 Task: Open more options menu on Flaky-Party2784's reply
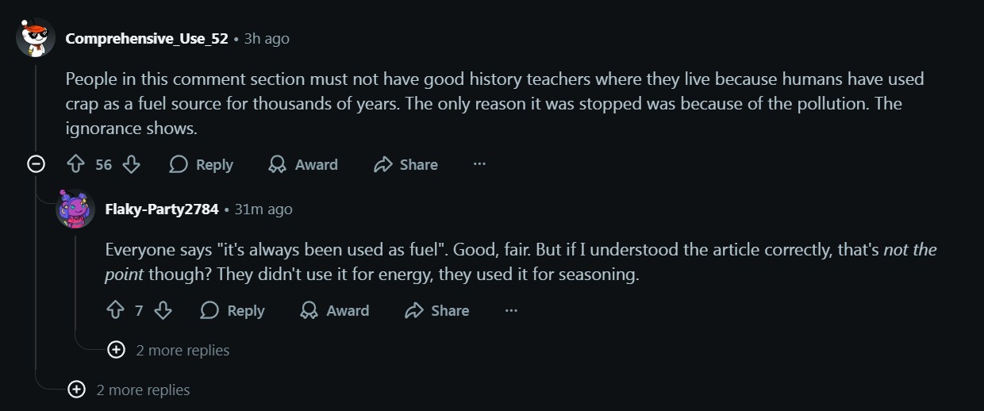(x=511, y=310)
